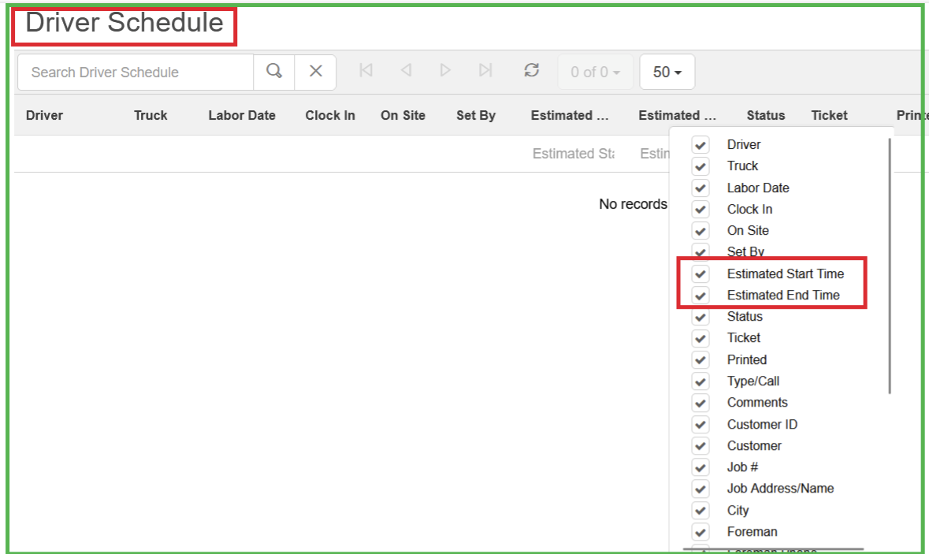
Task: Jump to last page icon
Action: pyautogui.click(x=485, y=71)
